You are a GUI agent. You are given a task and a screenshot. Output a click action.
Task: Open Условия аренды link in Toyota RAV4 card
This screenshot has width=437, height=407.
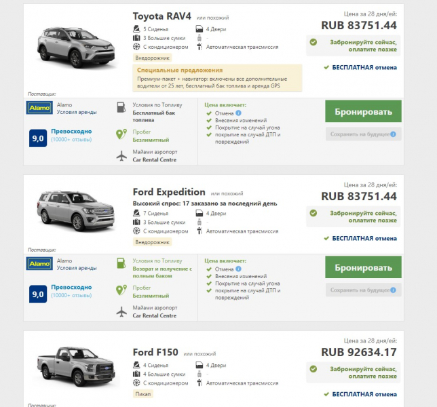click(77, 113)
